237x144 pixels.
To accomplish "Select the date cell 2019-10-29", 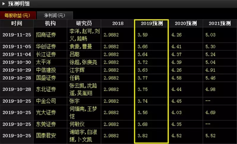I will click(x=17, y=70).
